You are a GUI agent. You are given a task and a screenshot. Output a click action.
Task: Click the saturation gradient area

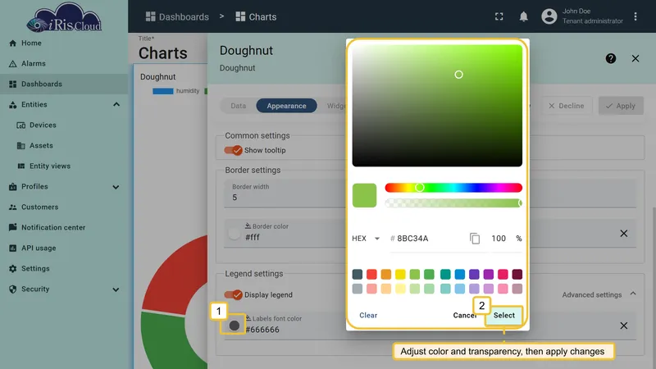click(x=437, y=106)
